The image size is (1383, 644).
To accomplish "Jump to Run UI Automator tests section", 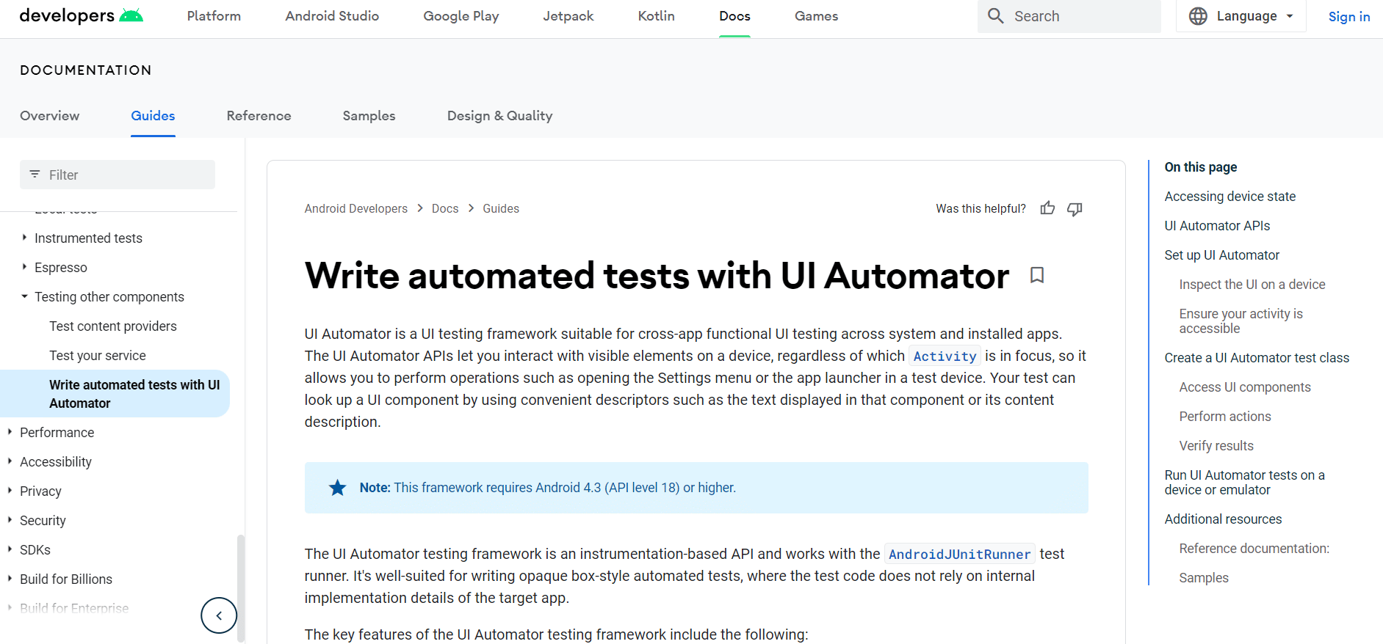I will click(1244, 482).
